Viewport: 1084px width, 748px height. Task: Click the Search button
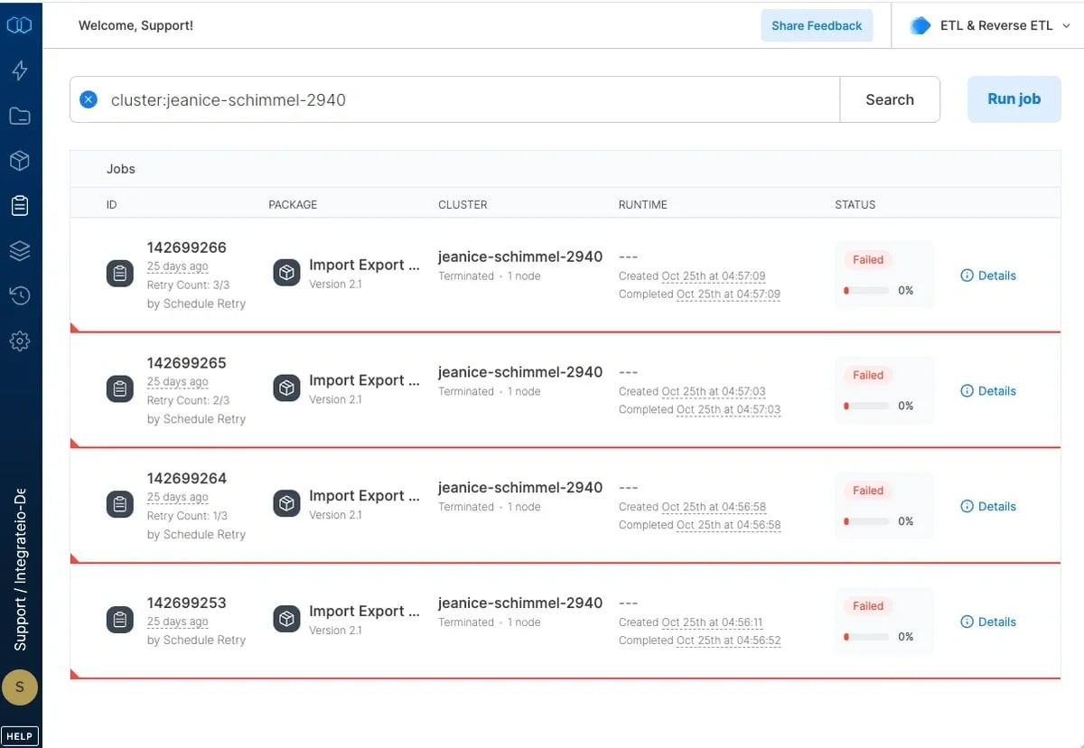point(890,99)
